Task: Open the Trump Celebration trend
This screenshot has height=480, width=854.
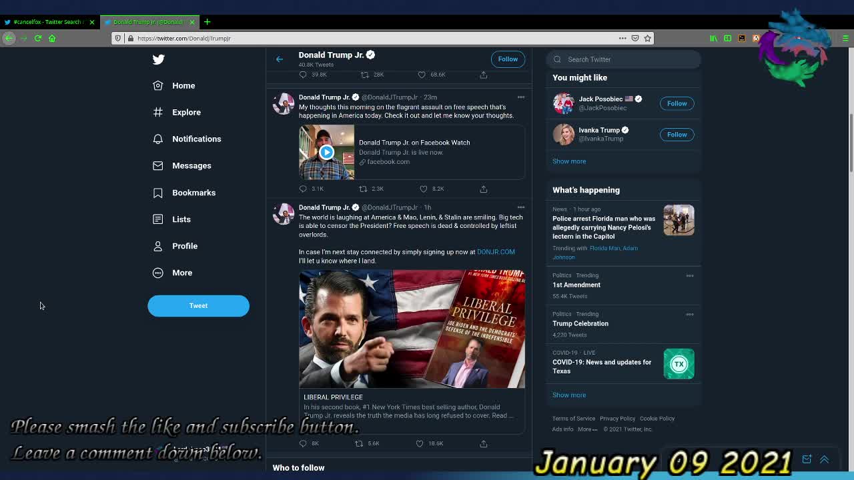Action: point(580,323)
